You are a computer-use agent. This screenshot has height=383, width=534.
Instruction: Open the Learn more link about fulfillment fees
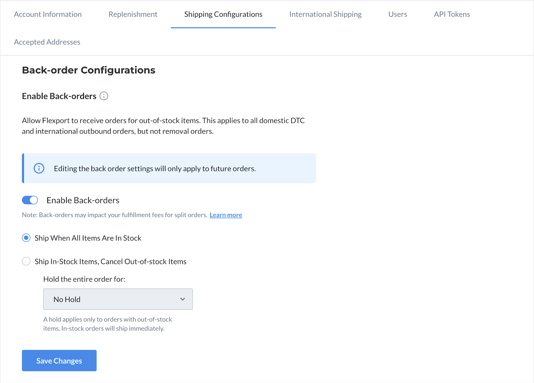tap(226, 215)
